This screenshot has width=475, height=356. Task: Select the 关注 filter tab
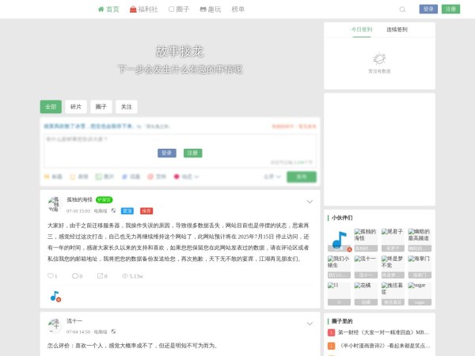click(x=126, y=106)
